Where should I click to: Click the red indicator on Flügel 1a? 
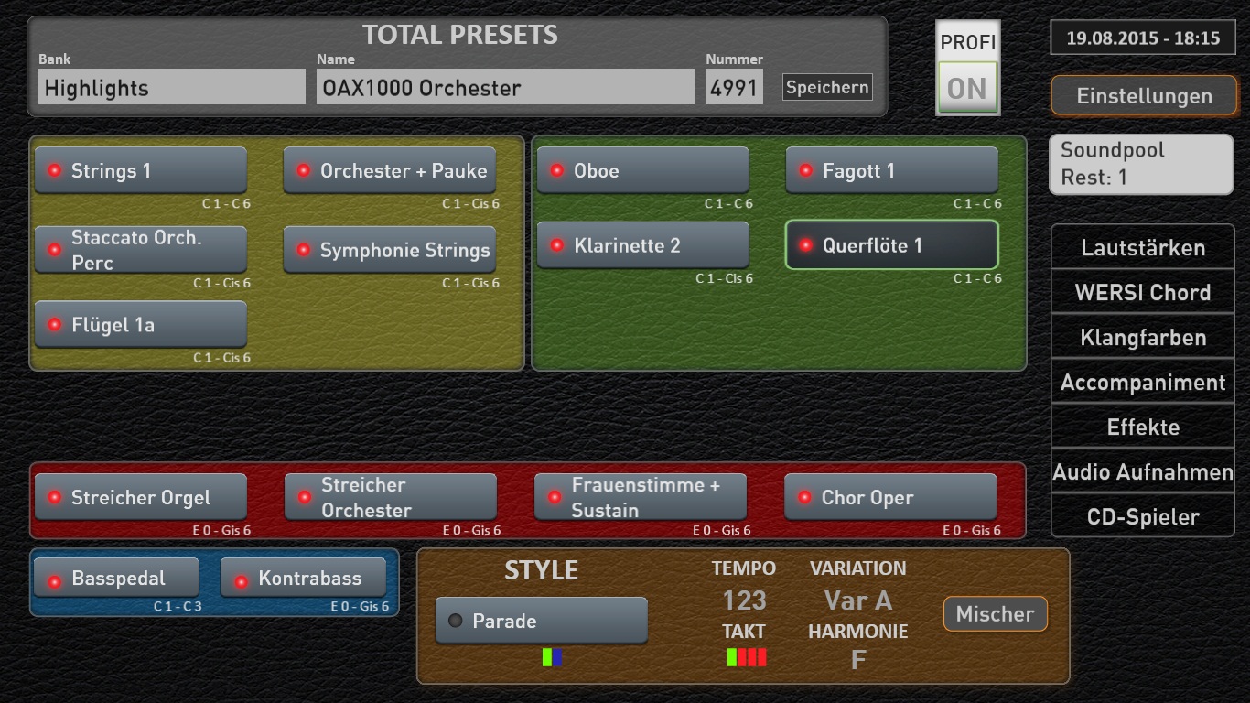[x=54, y=325]
